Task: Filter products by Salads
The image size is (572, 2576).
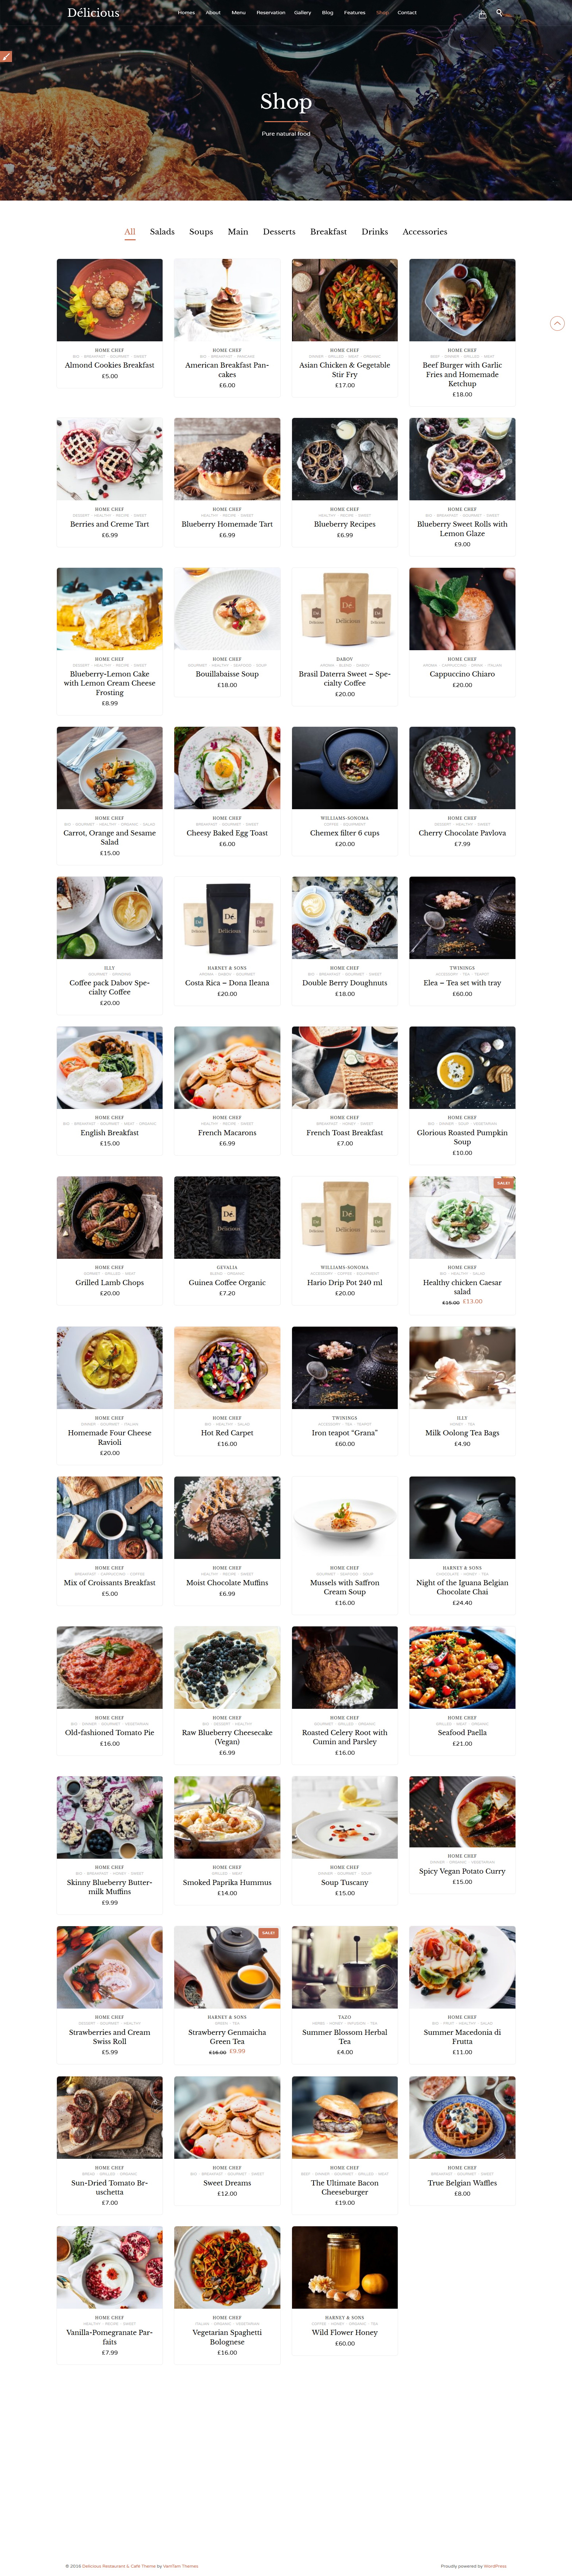Action: (162, 232)
